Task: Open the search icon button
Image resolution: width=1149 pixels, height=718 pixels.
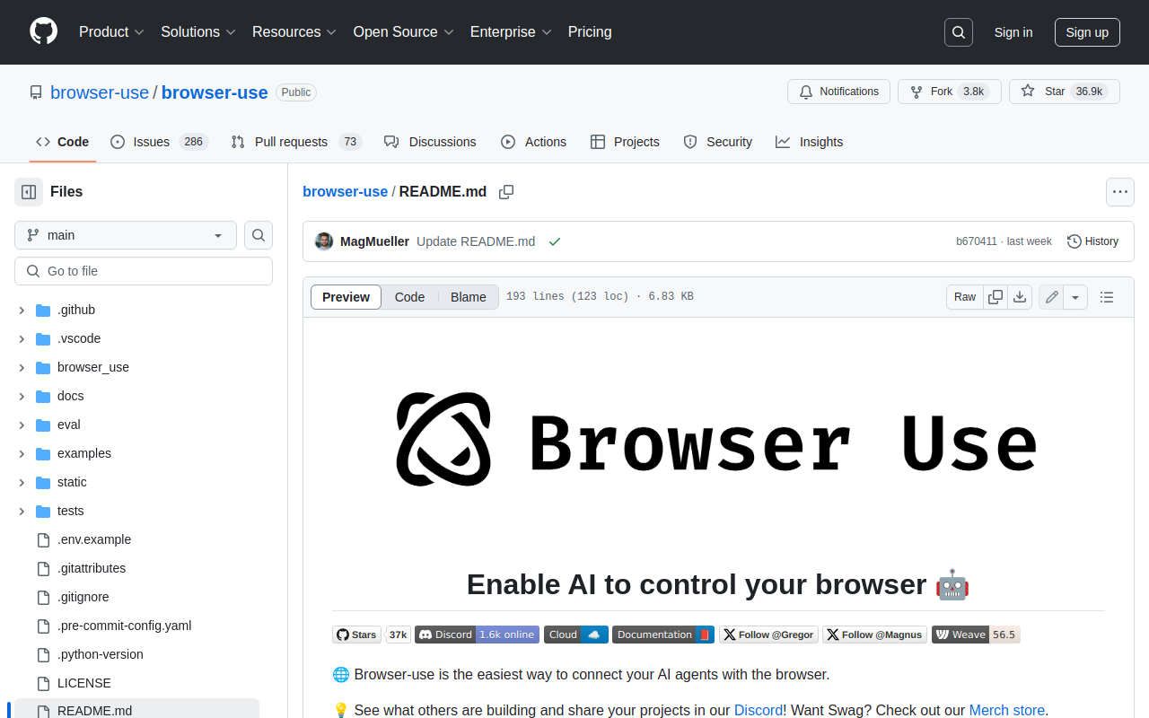Action: click(959, 32)
